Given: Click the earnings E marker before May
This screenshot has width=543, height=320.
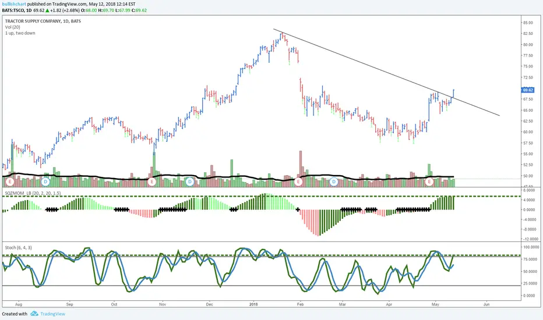Looking at the screenshot, I should 429,182.
